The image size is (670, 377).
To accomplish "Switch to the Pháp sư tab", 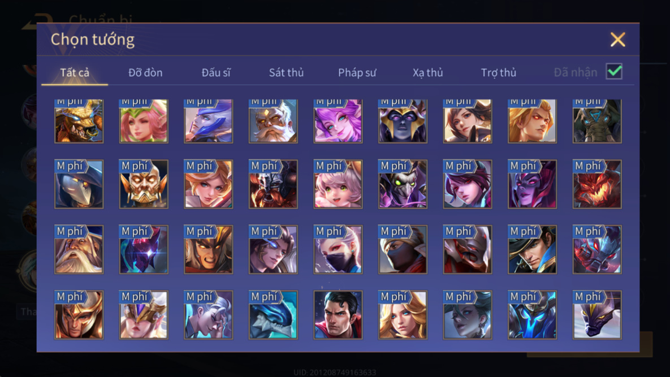I will [357, 72].
